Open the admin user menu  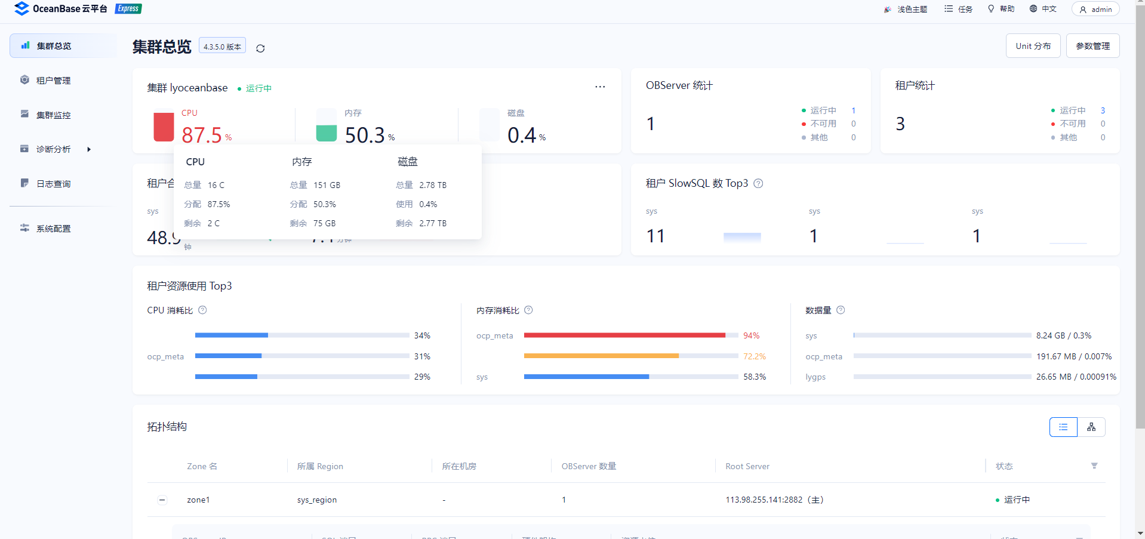[1095, 9]
